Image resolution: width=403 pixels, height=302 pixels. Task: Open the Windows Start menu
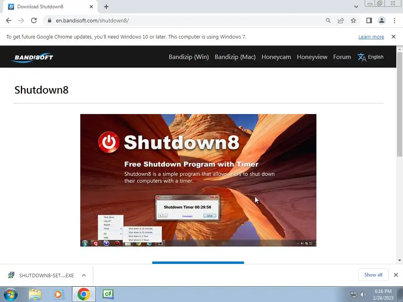click(11, 294)
